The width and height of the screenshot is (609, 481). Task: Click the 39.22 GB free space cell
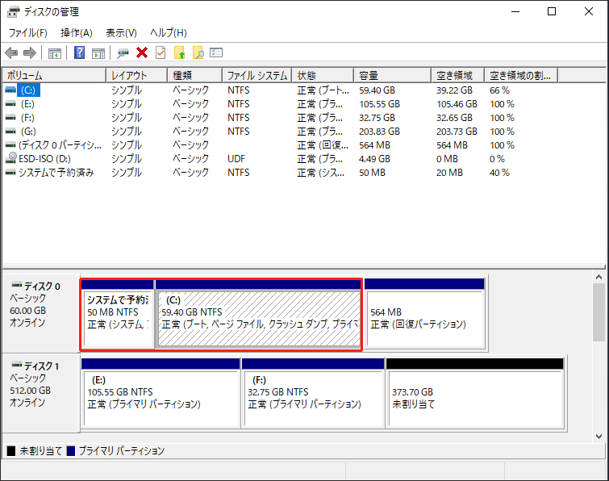tap(454, 90)
